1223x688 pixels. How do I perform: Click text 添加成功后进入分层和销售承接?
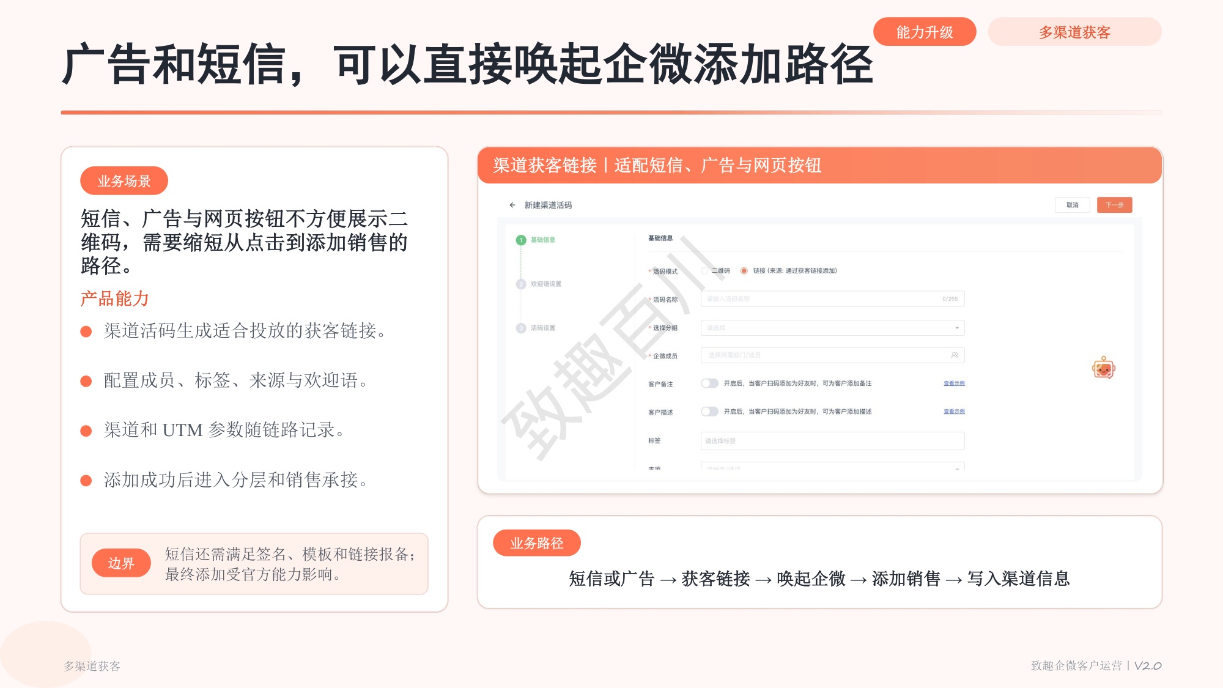[236, 480]
